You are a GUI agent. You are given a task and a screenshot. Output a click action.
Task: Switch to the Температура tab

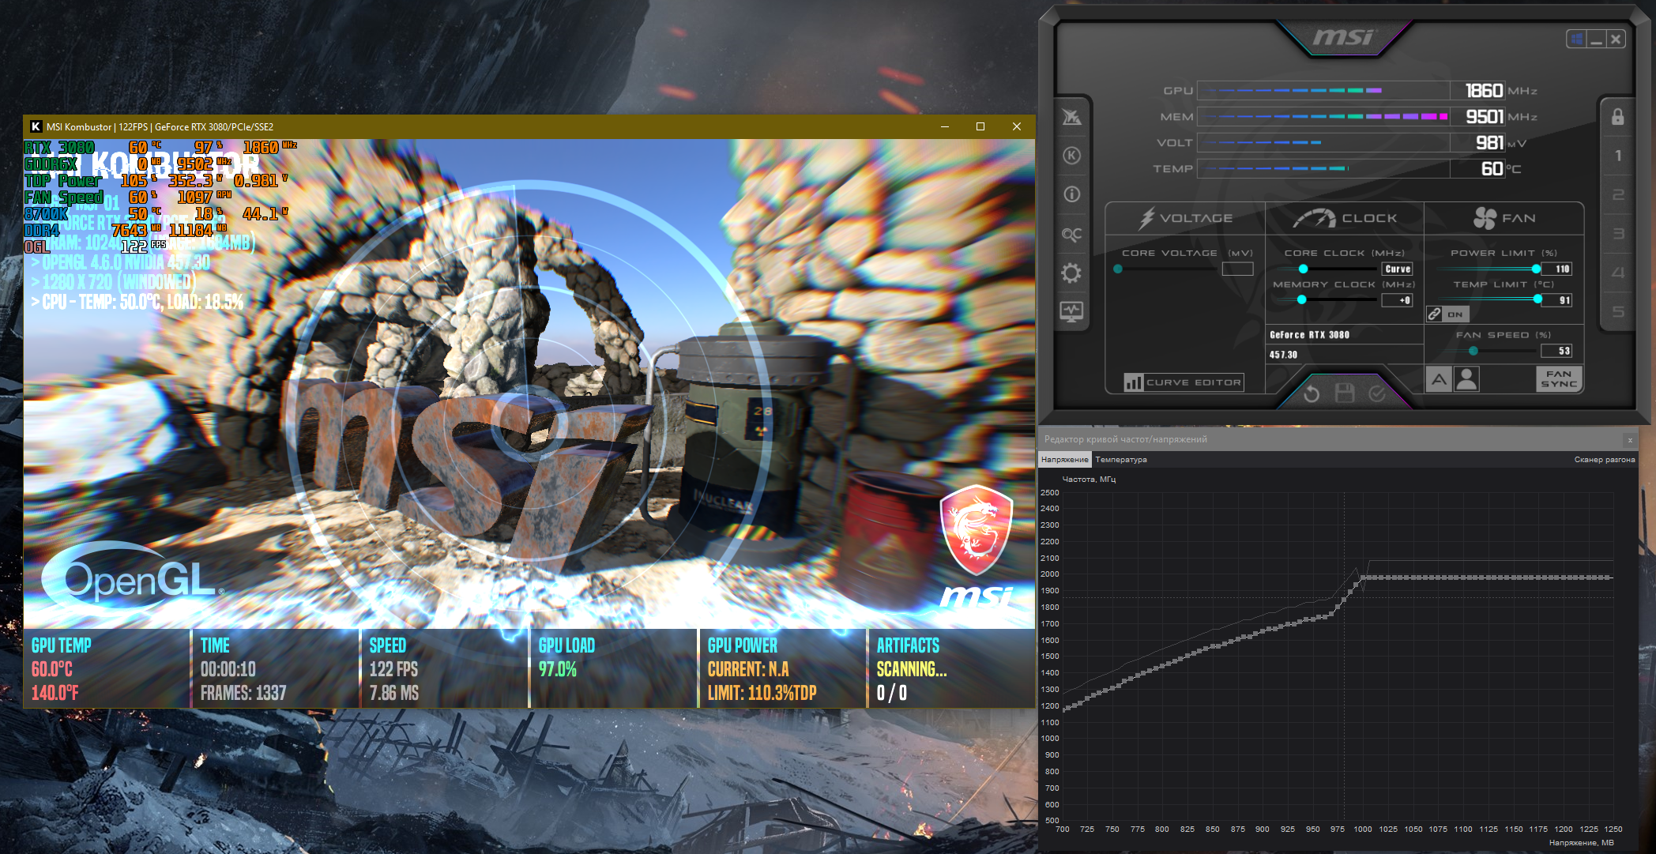click(1120, 460)
